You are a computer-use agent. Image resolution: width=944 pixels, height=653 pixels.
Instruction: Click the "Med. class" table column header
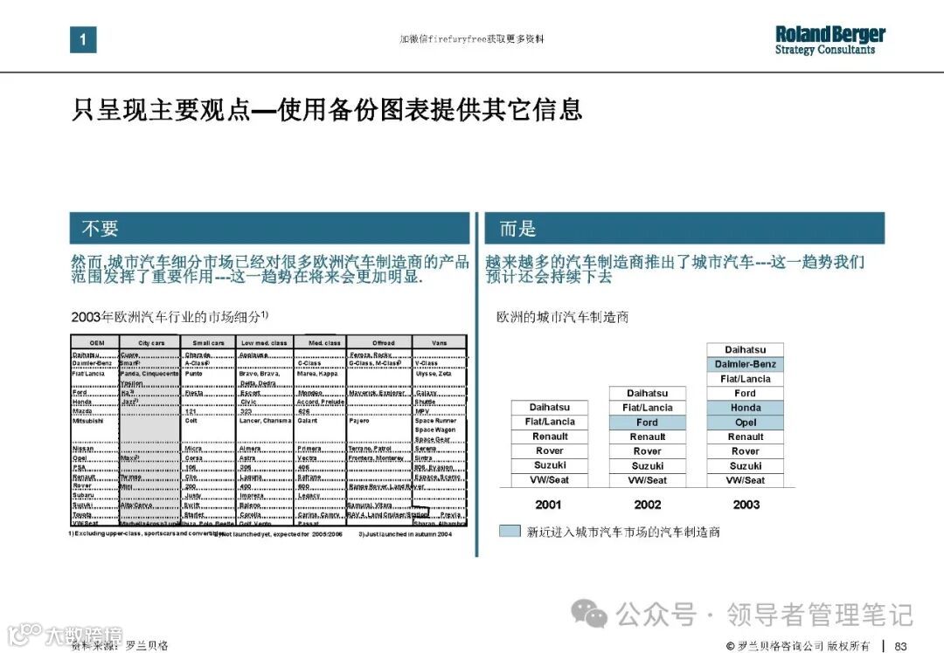pyautogui.click(x=324, y=343)
